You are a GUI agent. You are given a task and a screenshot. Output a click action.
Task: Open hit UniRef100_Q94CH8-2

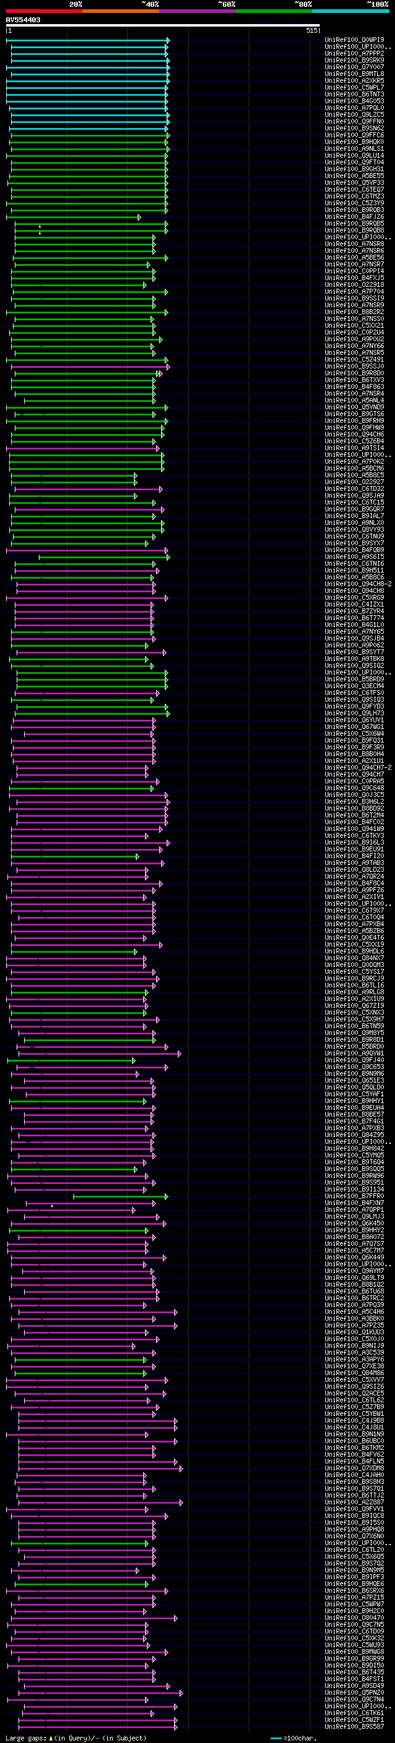pos(358,584)
